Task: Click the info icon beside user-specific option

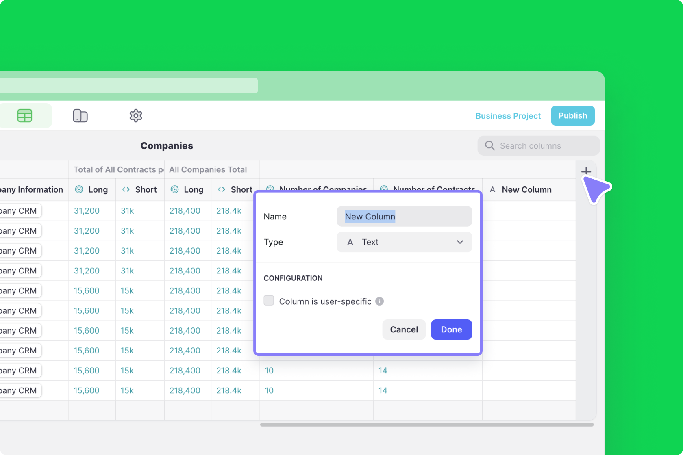Action: tap(379, 301)
